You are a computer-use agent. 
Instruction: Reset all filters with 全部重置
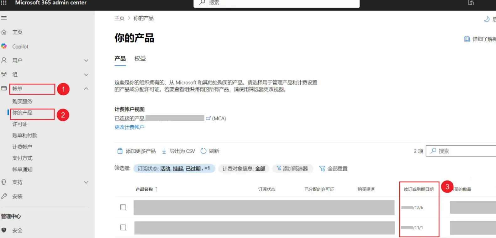click(x=333, y=168)
